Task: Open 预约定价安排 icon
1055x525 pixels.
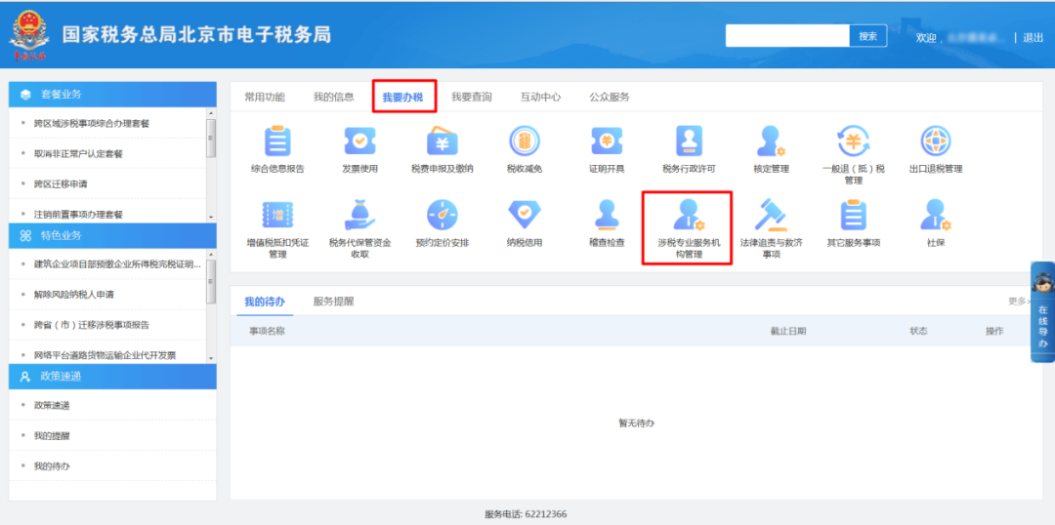Action: click(443, 215)
